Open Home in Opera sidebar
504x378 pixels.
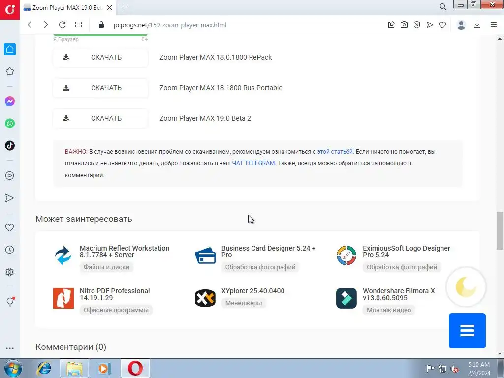point(10,49)
